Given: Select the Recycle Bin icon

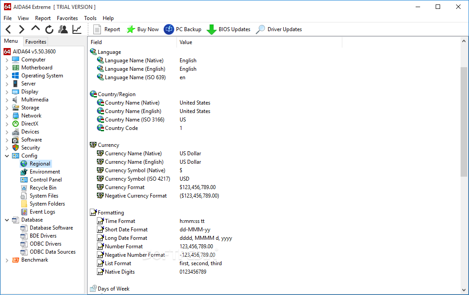Looking at the screenshot, I should pos(24,188).
